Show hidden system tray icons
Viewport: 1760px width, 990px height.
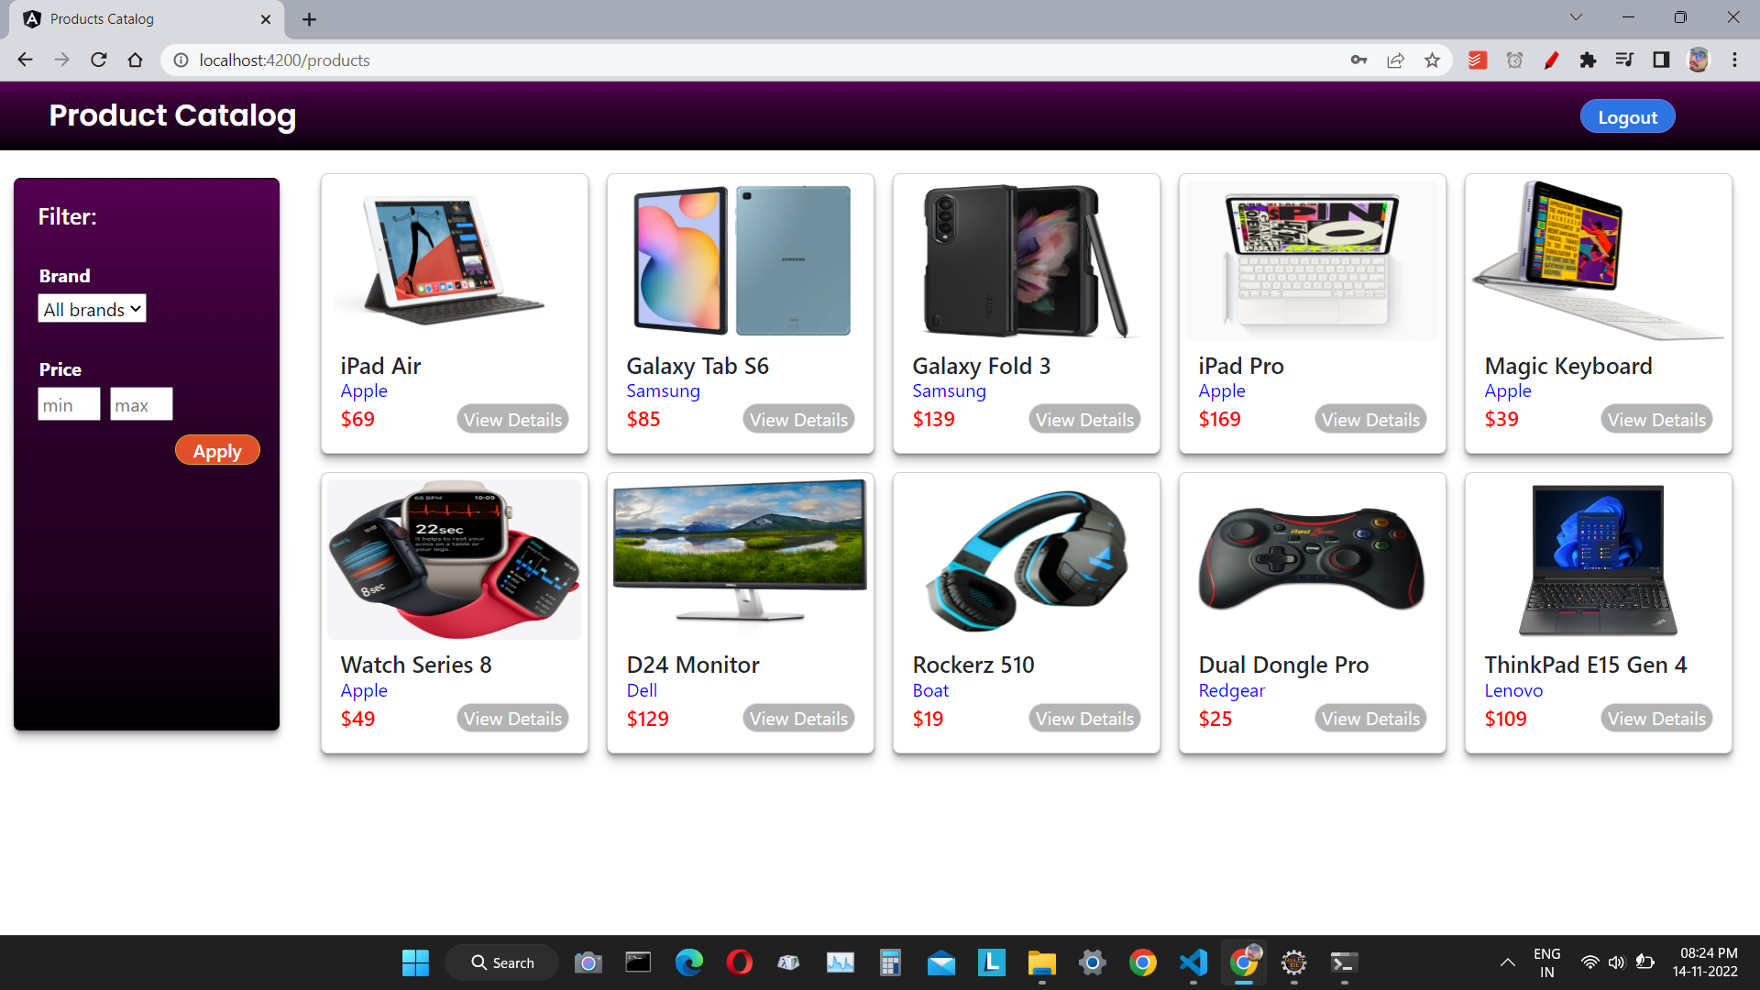click(1507, 962)
